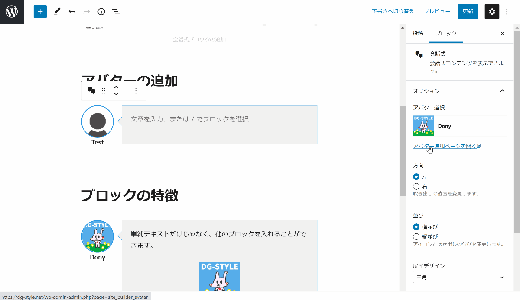Open the document details info icon

(x=101, y=12)
